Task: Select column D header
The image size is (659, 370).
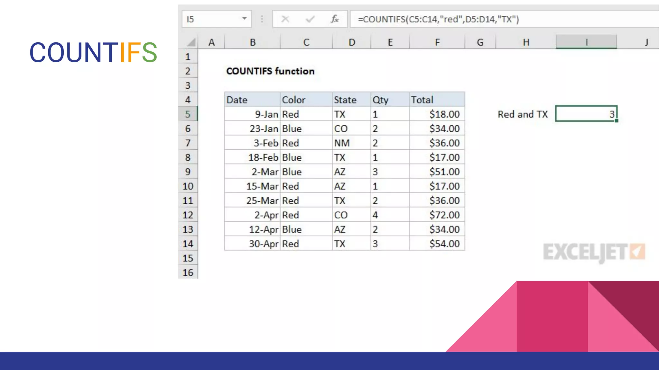Action: [x=352, y=42]
